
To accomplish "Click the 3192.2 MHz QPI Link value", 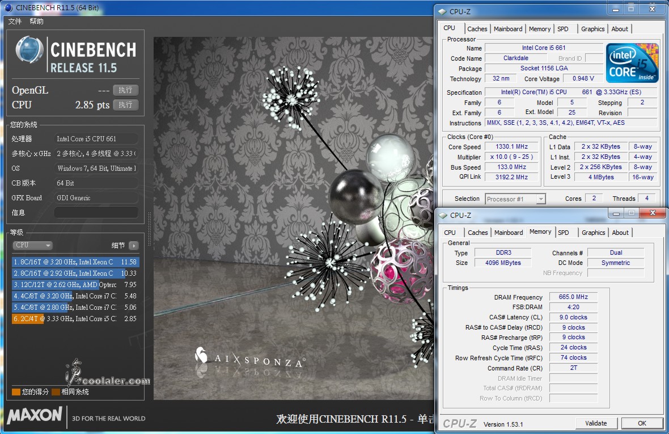I will click(x=511, y=177).
